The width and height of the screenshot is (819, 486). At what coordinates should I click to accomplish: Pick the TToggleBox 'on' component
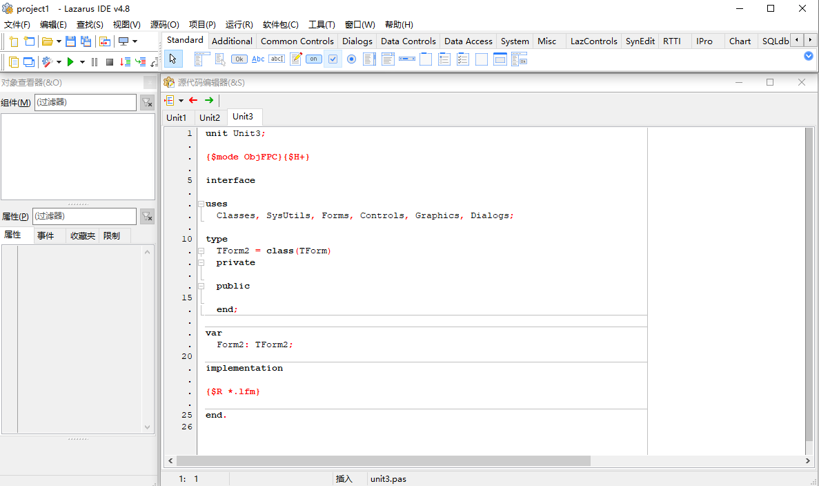click(314, 59)
